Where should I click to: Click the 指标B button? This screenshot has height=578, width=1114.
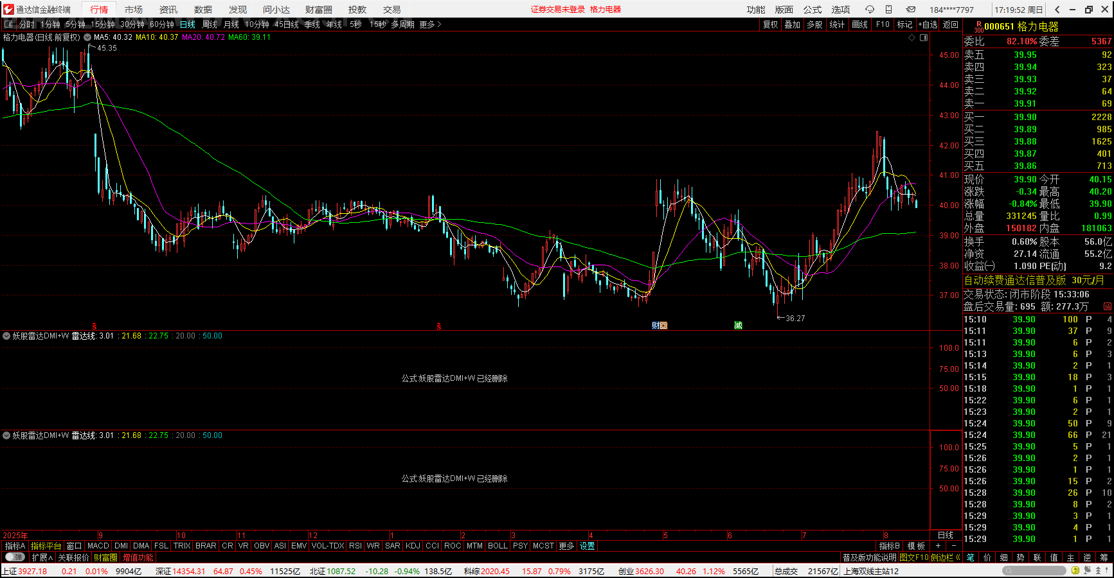coord(890,546)
